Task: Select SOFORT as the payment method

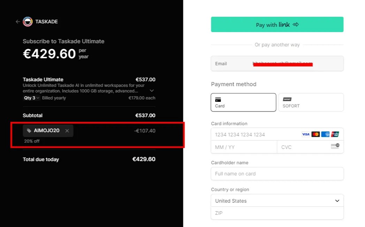Action: pos(311,102)
